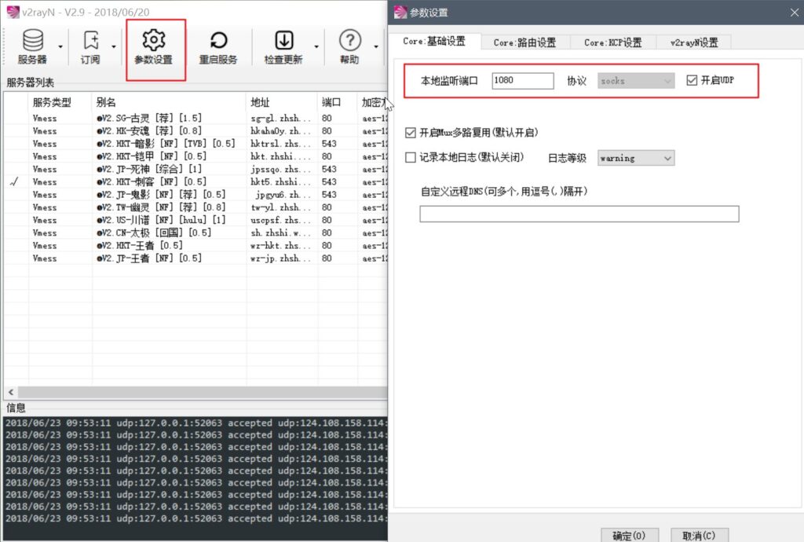Switch to Core:路由设置 tab
Image resolution: width=804 pixels, height=542 pixels.
525,42
